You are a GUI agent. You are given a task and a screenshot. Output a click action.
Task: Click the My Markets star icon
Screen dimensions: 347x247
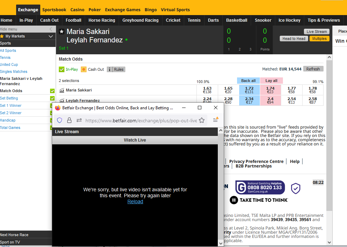tap(2, 36)
